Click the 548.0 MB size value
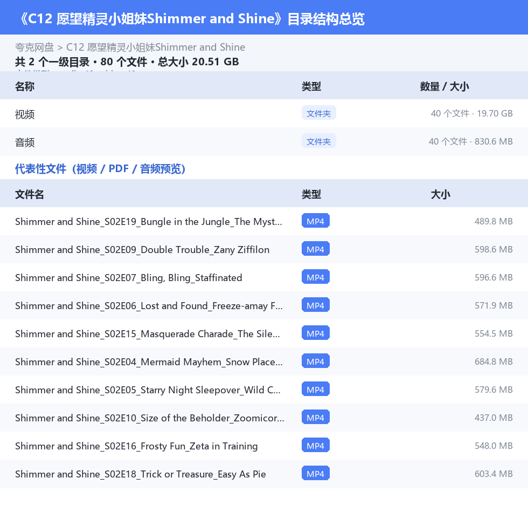Screen dimensions: 528x505 (x=494, y=445)
